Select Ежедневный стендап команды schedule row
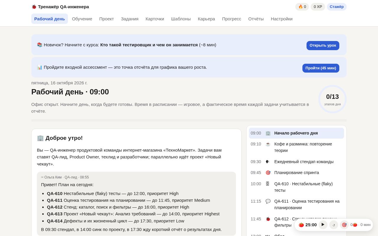The height and width of the screenshot is (236, 378). coord(296,162)
